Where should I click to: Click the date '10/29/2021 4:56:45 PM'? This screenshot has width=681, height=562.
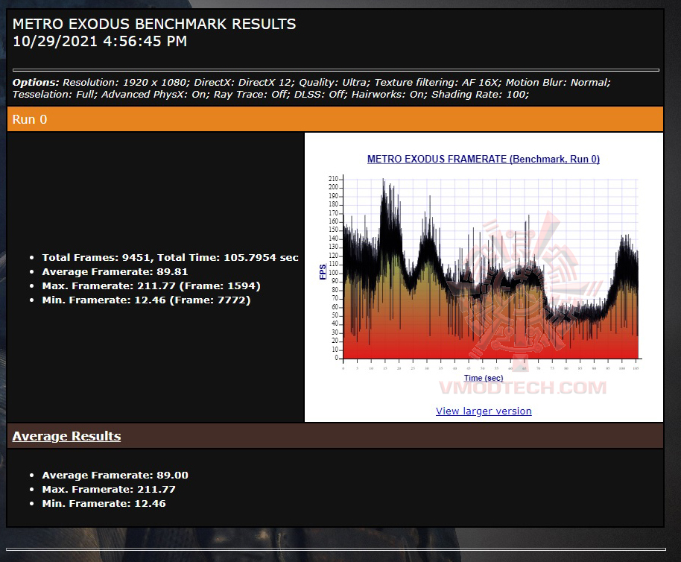[100, 41]
